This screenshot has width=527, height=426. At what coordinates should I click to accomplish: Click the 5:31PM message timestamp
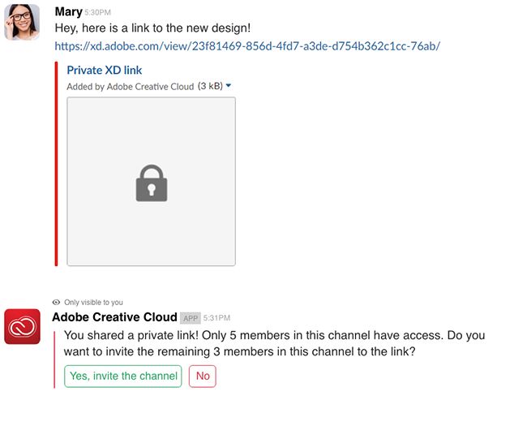[217, 318]
